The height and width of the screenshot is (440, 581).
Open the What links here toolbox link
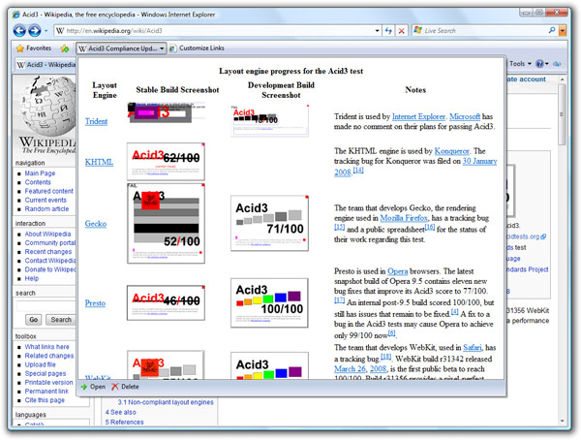click(x=47, y=347)
